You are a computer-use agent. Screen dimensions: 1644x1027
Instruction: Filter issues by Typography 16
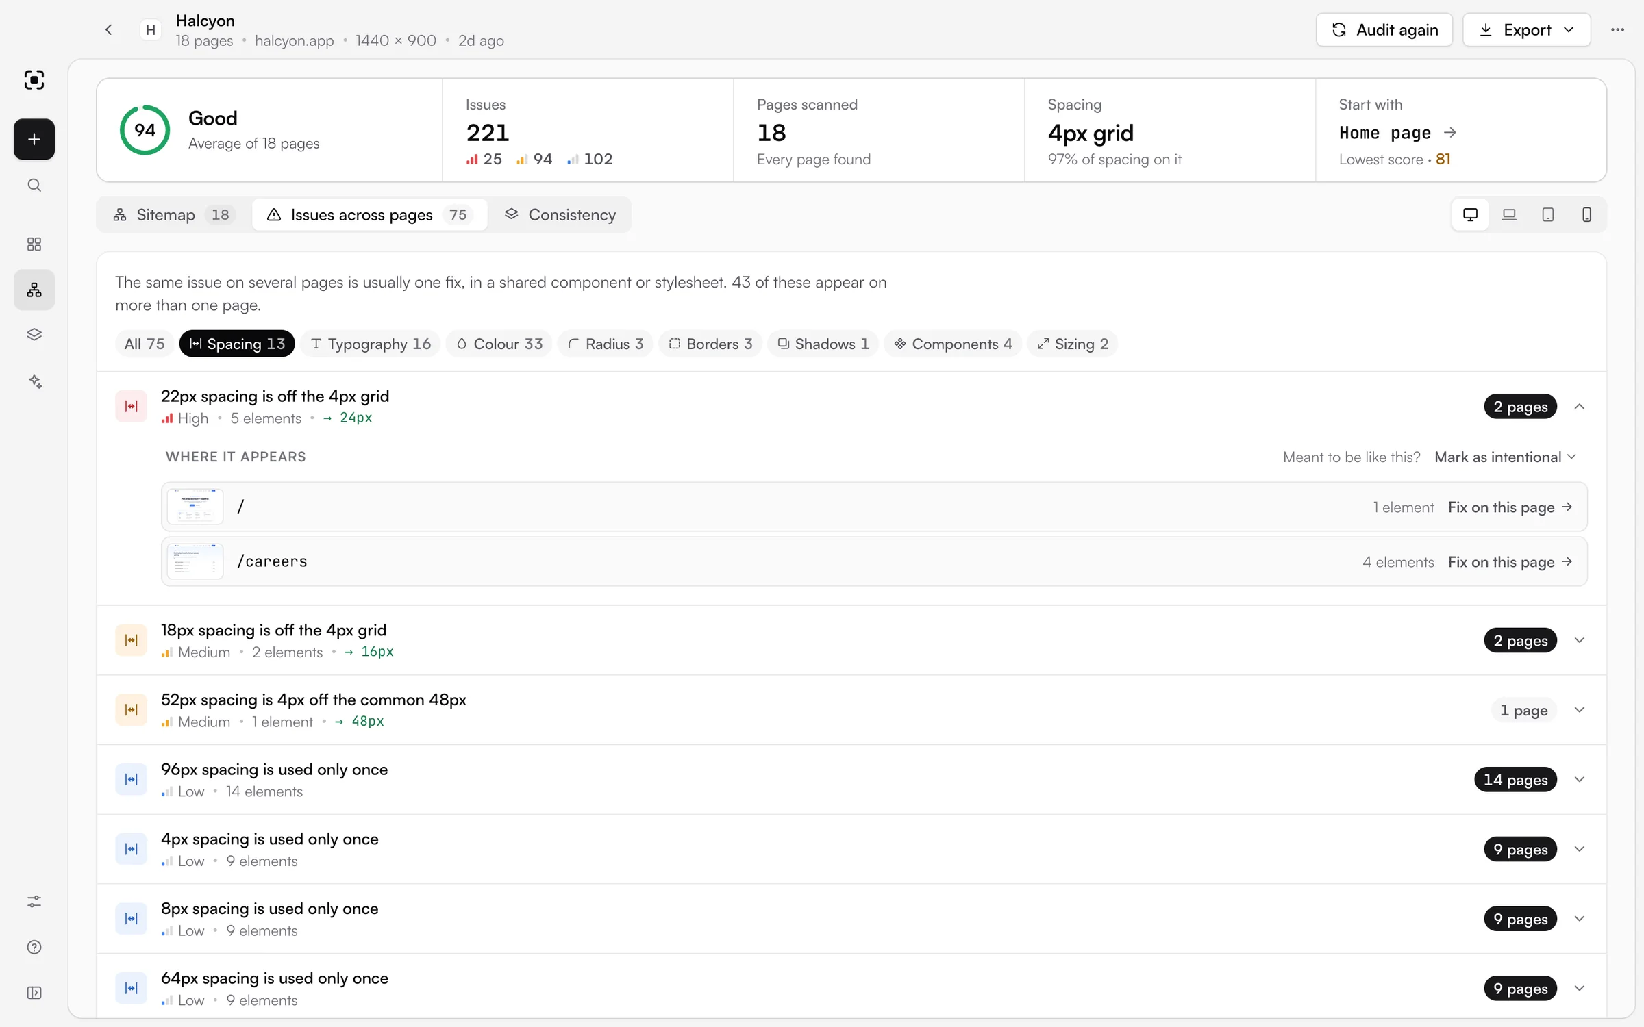click(371, 344)
